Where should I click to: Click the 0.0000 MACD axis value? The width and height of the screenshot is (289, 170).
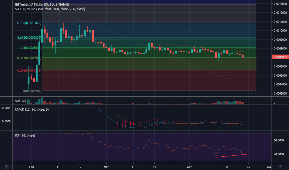click(6, 121)
